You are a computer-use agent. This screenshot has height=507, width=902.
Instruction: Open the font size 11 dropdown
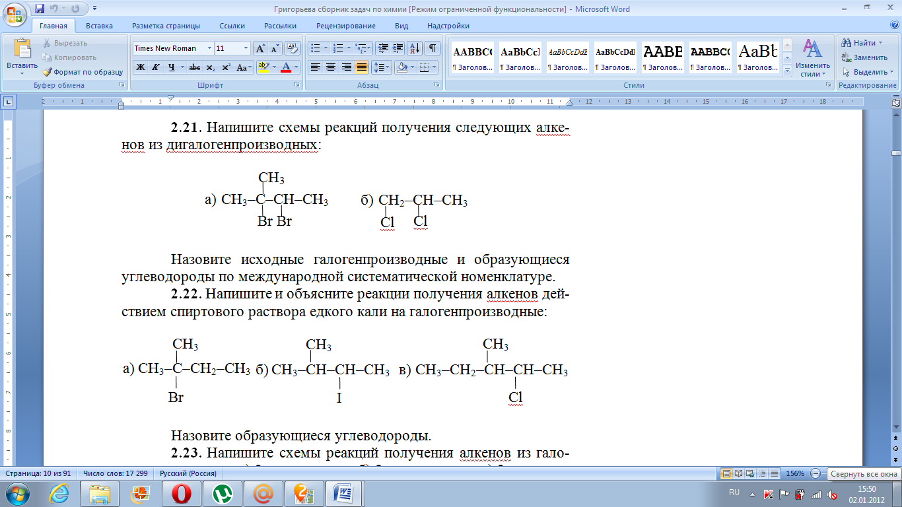point(246,48)
